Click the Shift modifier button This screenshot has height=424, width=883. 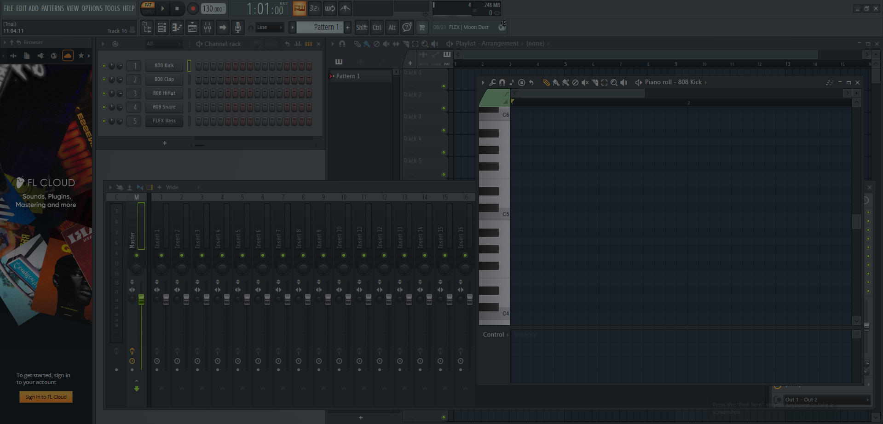coord(362,28)
